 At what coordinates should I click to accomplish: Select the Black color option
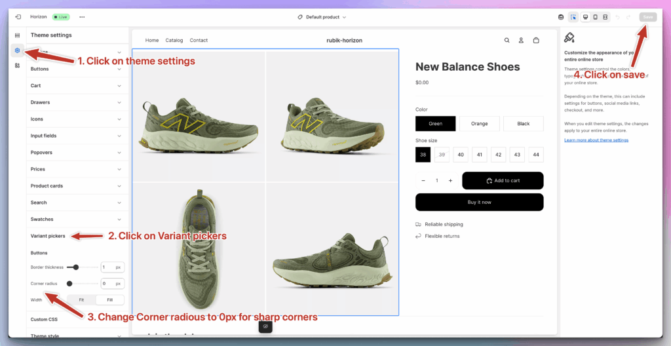(x=524, y=124)
